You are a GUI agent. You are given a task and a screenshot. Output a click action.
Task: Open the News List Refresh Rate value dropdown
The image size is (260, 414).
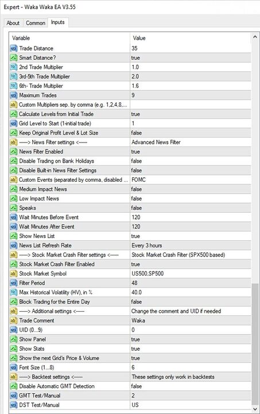(191, 246)
